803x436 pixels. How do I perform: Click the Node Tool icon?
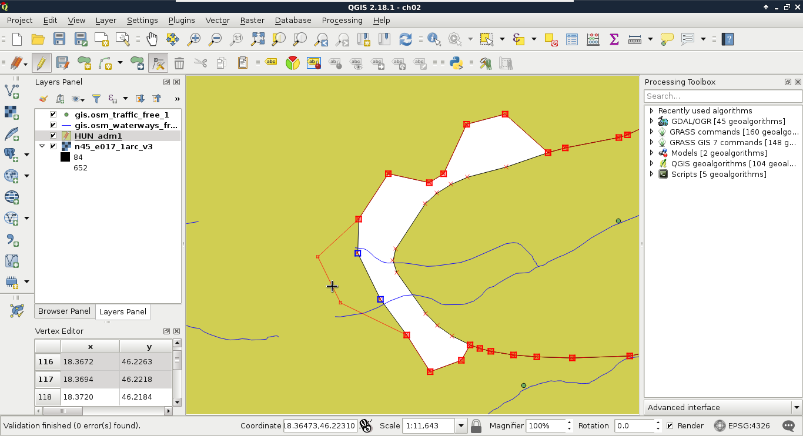coord(158,63)
